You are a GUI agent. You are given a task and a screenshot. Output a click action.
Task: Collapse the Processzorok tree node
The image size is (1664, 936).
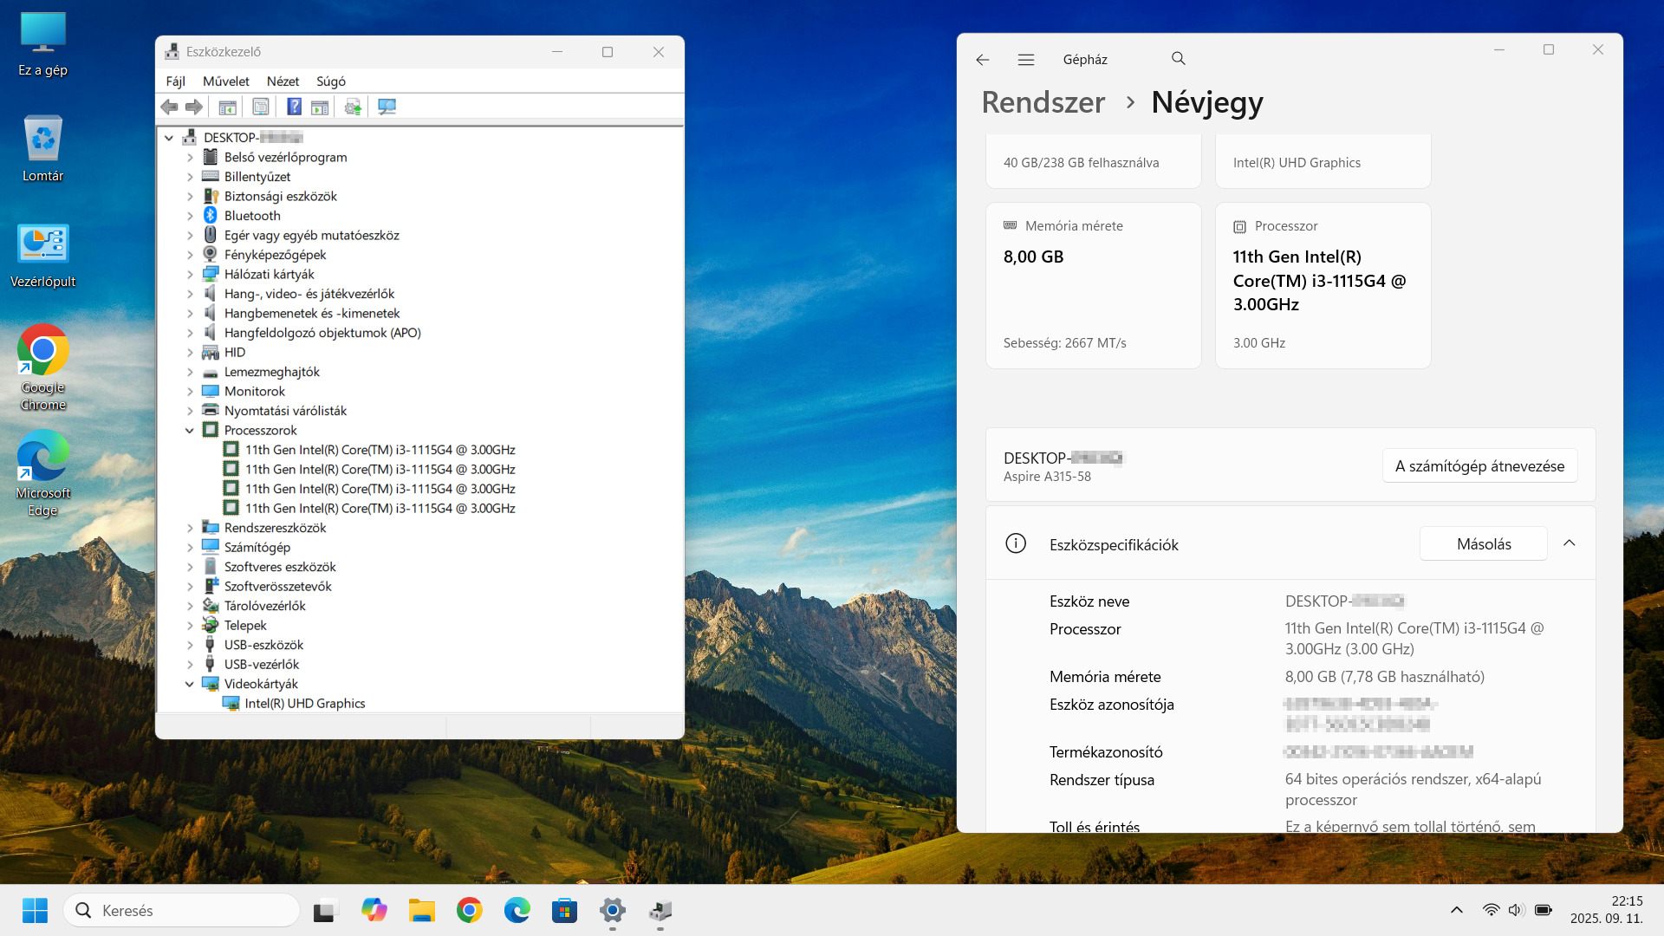(x=190, y=431)
